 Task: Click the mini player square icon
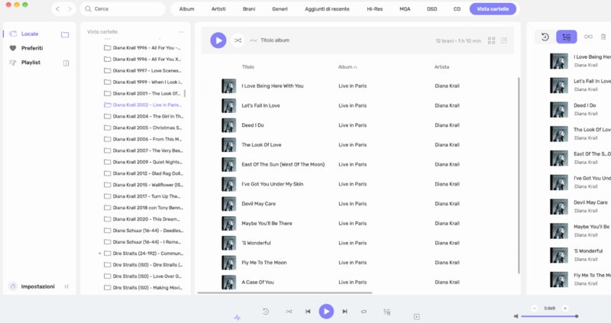tap(416, 317)
